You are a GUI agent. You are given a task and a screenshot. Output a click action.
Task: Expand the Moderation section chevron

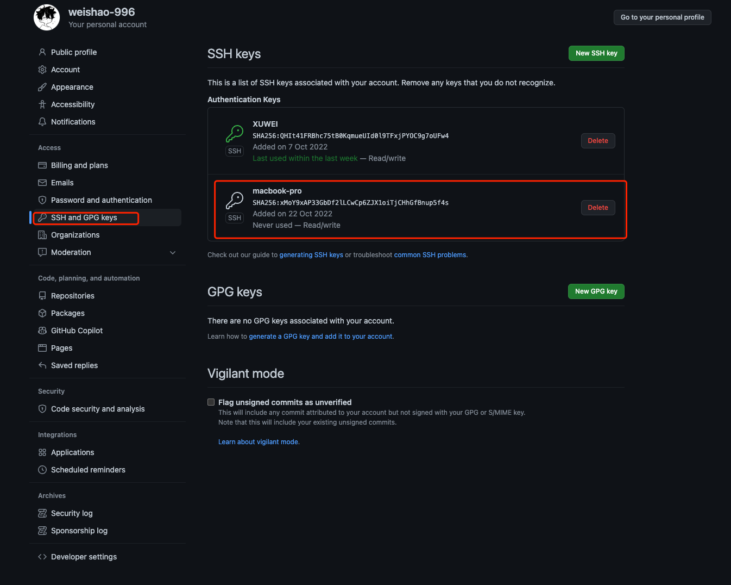point(173,252)
